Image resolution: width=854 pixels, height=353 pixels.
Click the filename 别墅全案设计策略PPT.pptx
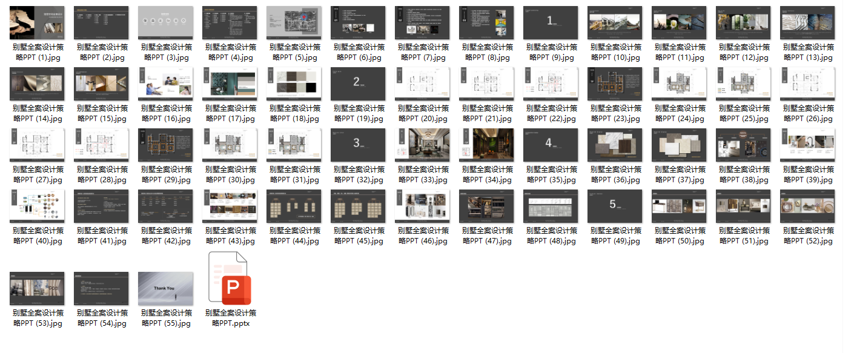(x=231, y=318)
